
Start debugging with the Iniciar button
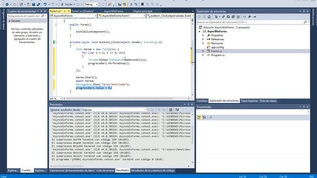tap(67, 4)
